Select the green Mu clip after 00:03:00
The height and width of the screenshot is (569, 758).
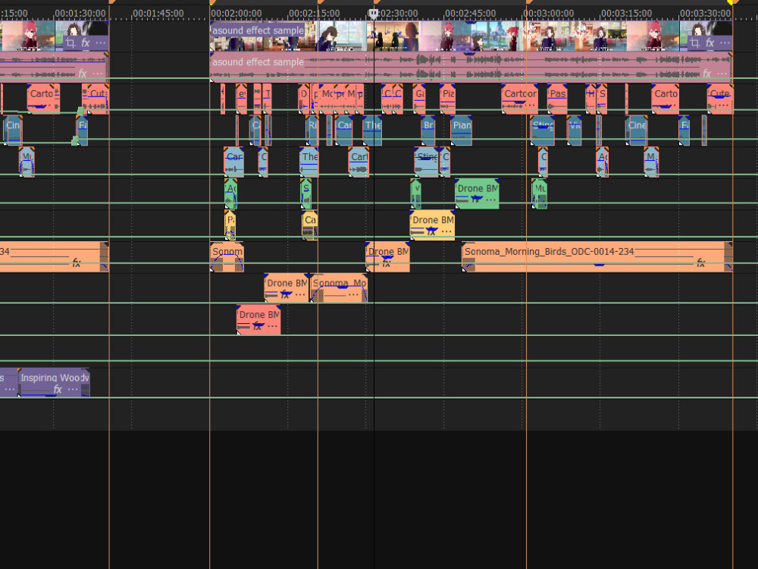539,194
